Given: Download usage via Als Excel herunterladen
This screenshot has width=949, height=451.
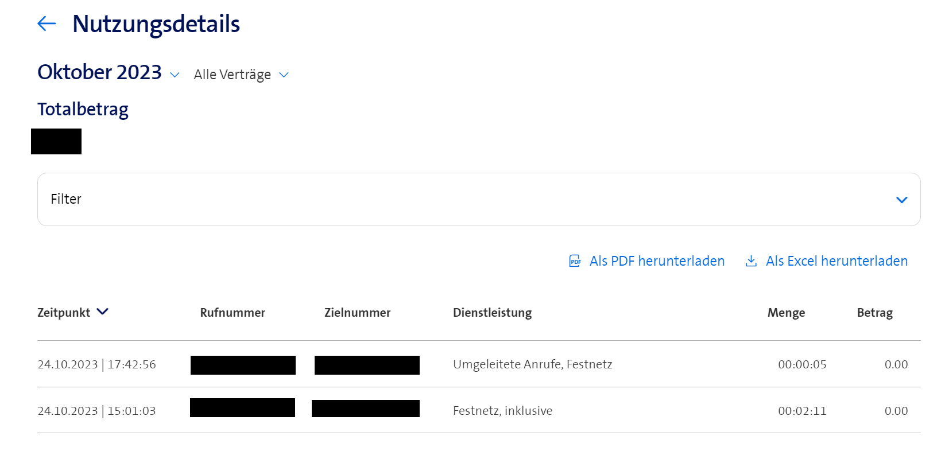Looking at the screenshot, I should (836, 261).
